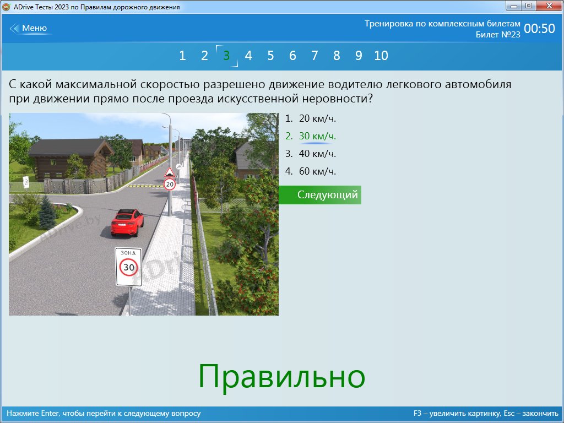Click the 00:50 timer display

coord(539,29)
